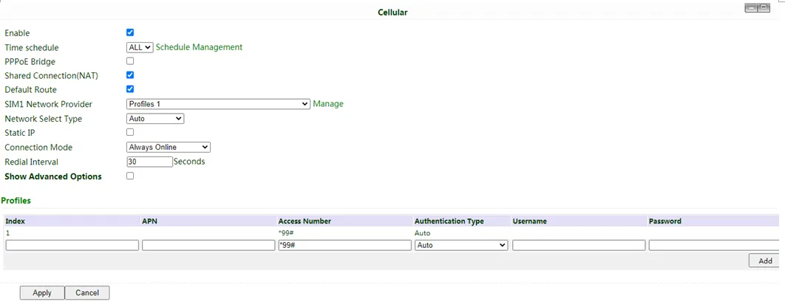The height and width of the screenshot is (307, 785).
Task: Toggle the Shared Connection(NAT) checkbox
Action: click(130, 75)
